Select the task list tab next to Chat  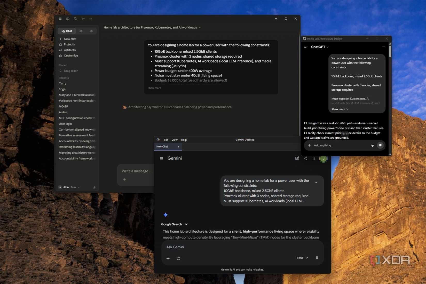click(81, 31)
